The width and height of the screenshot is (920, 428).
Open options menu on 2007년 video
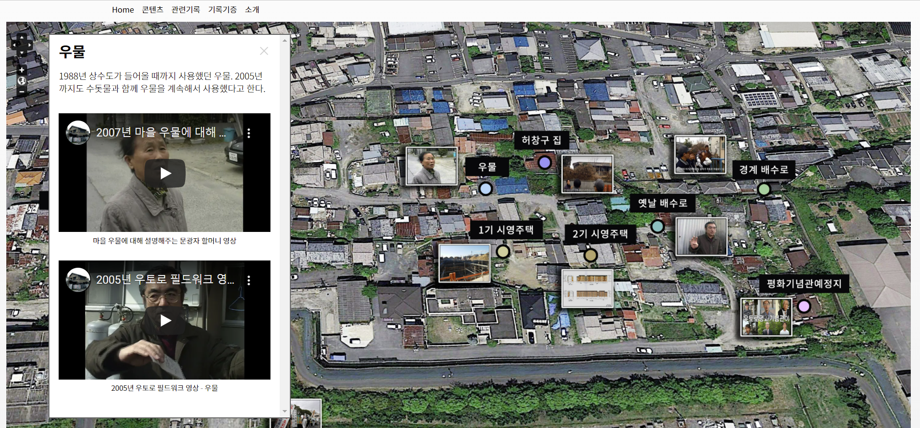coord(249,133)
